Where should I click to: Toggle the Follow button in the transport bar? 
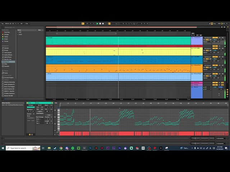click(x=83, y=24)
